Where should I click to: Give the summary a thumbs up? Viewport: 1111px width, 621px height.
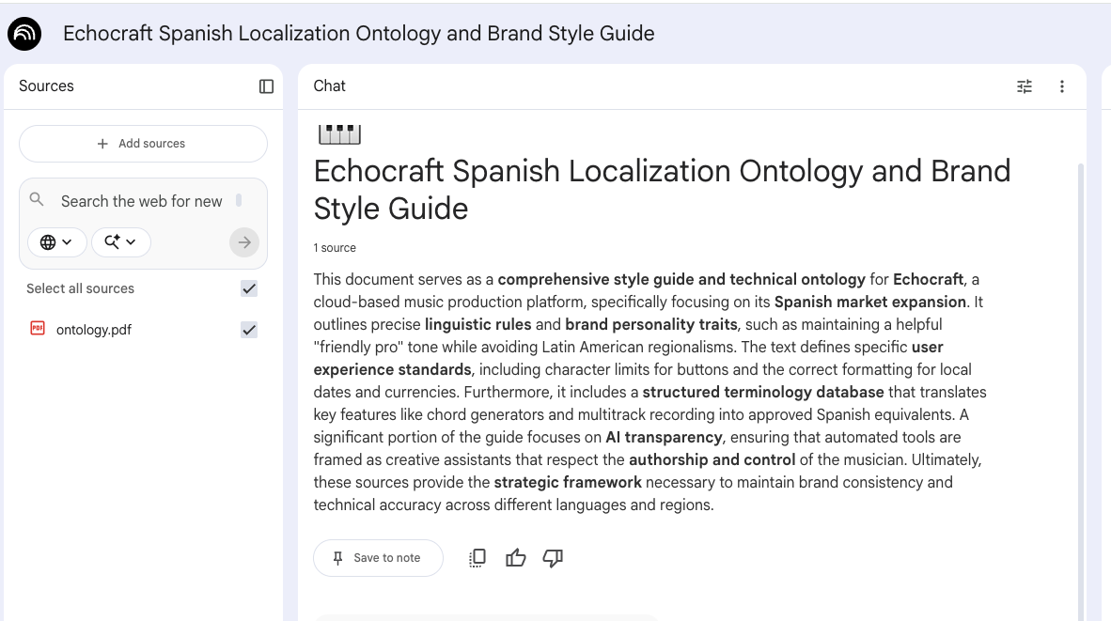(x=516, y=558)
